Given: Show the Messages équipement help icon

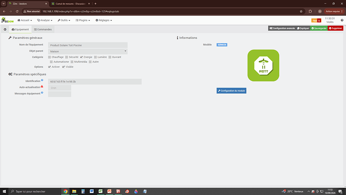Looking at the screenshot, I should pos(42,93).
